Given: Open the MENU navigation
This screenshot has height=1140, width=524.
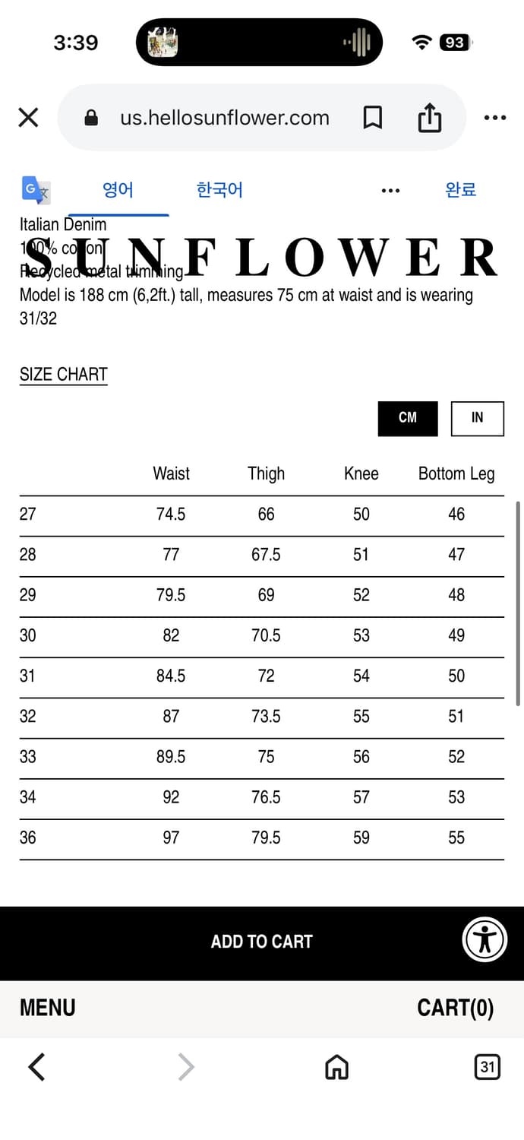Looking at the screenshot, I should point(48,1008).
